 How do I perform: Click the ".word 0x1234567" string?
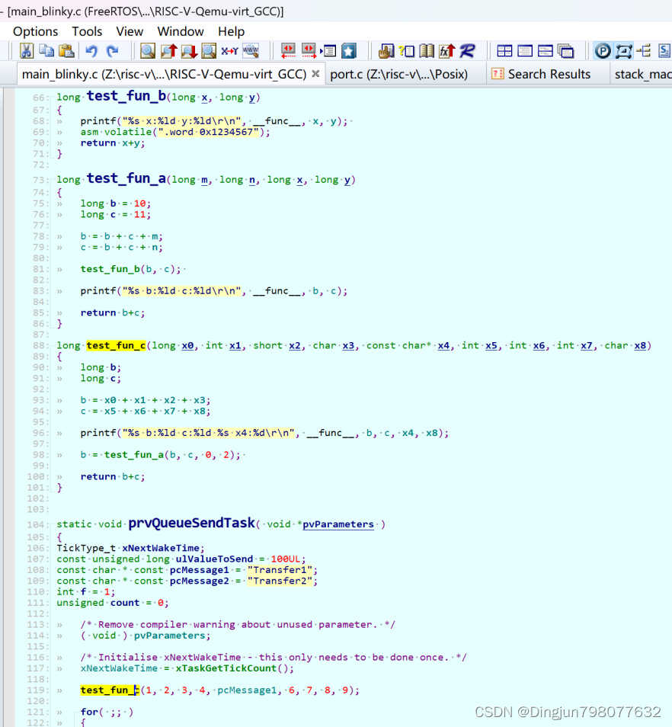click(x=208, y=132)
